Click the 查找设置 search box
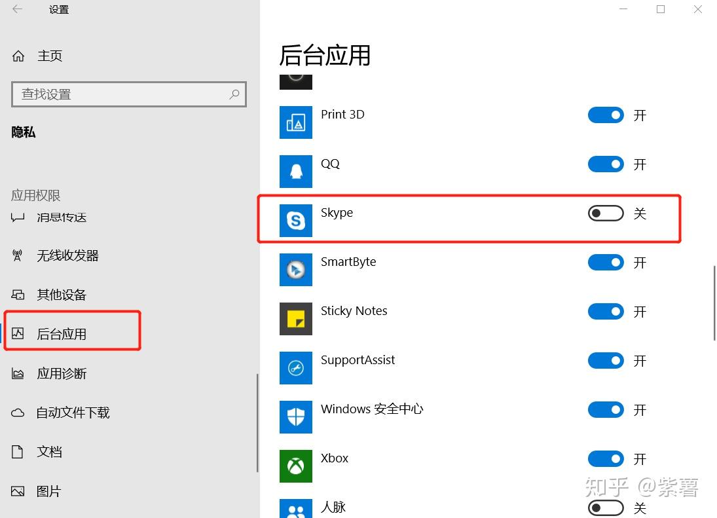 [129, 94]
